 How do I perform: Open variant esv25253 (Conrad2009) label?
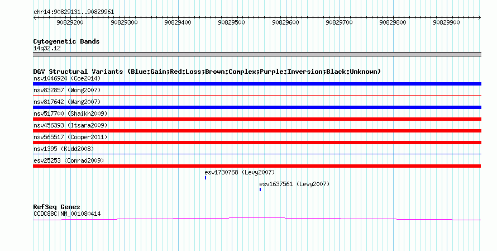69,160
